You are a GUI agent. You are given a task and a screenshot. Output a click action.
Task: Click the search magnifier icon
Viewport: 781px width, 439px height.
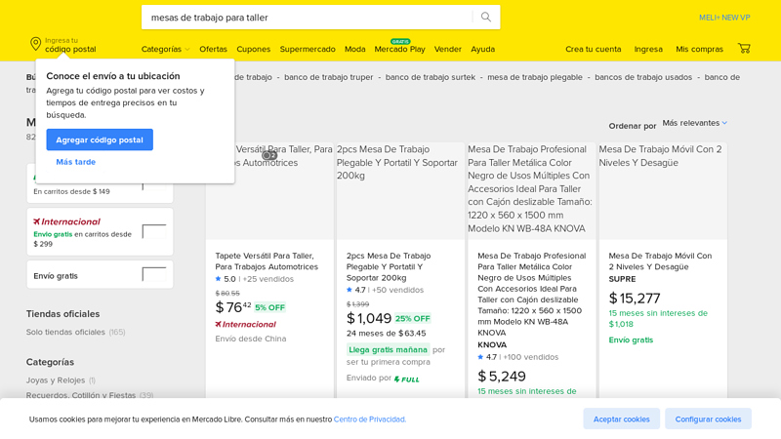485,18
